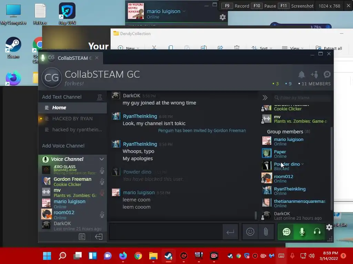Click Delete trash icon in DendyCollection window
This screenshot has height=264, width=353.
coord(236,47)
